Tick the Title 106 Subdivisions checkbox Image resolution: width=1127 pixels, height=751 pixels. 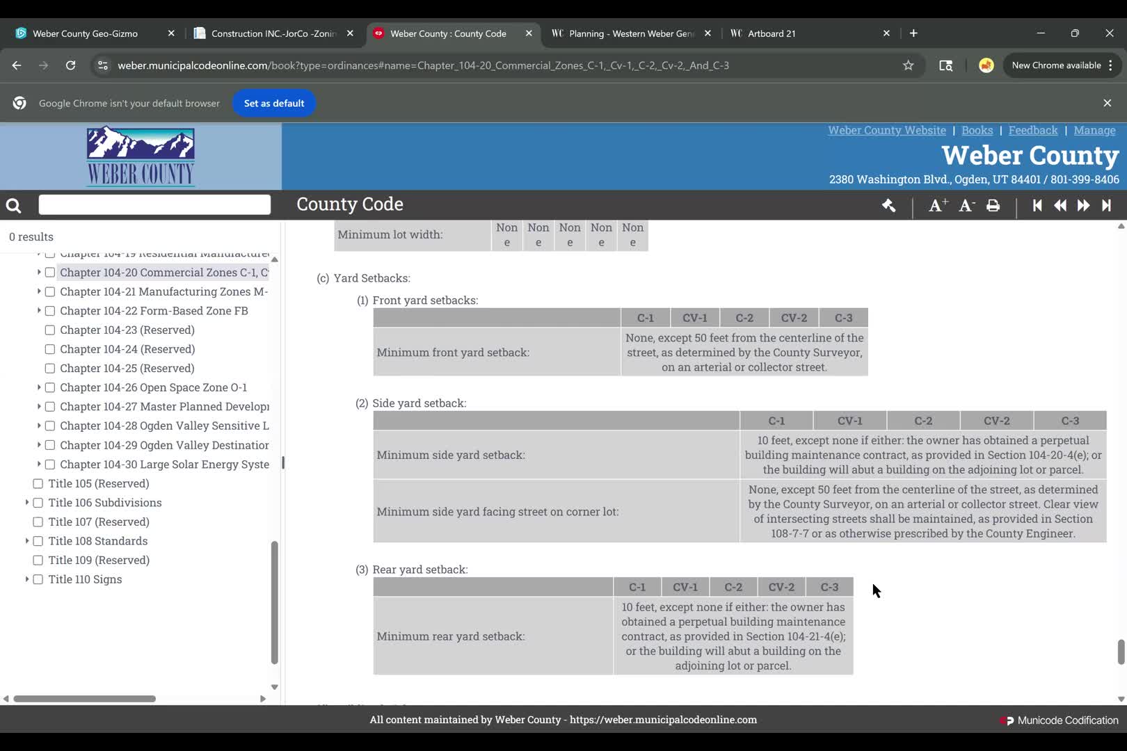(x=38, y=503)
